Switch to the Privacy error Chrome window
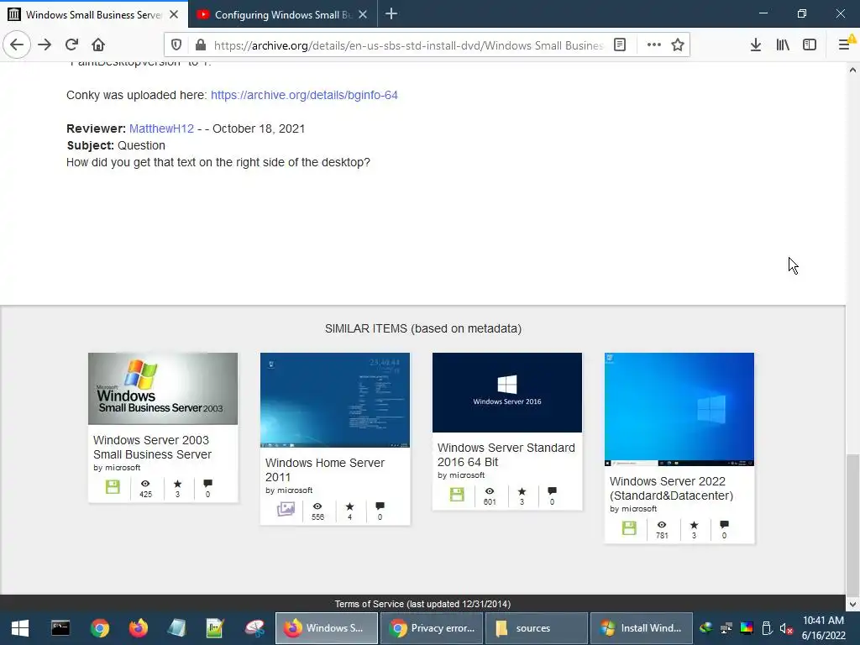This screenshot has width=860, height=645. (433, 628)
